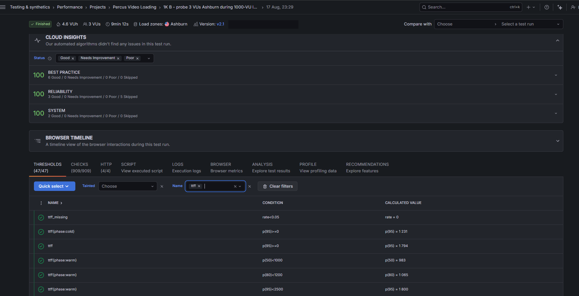579x296 pixels.
Task: Click the Status info icon
Action: pyautogui.click(x=50, y=58)
